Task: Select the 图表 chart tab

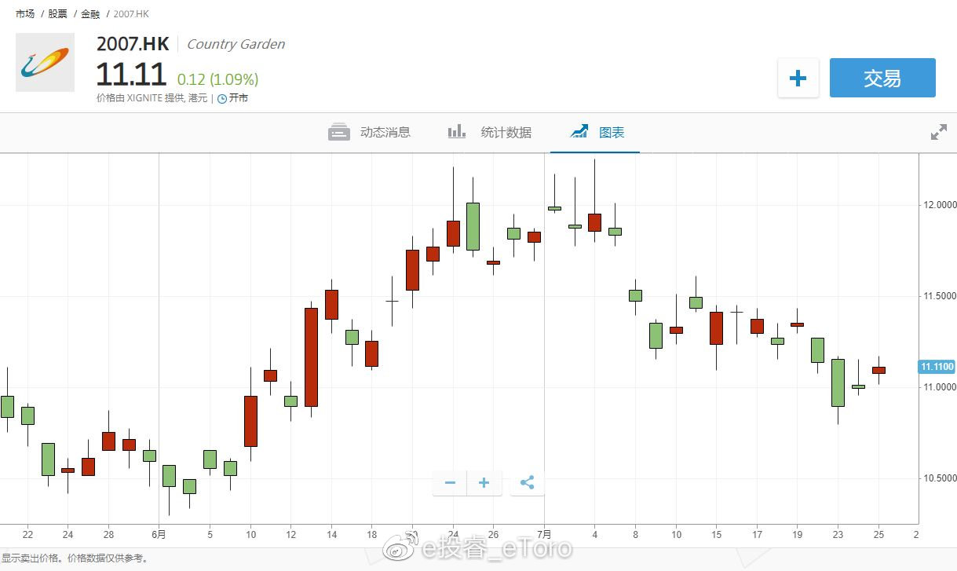Action: pyautogui.click(x=612, y=132)
